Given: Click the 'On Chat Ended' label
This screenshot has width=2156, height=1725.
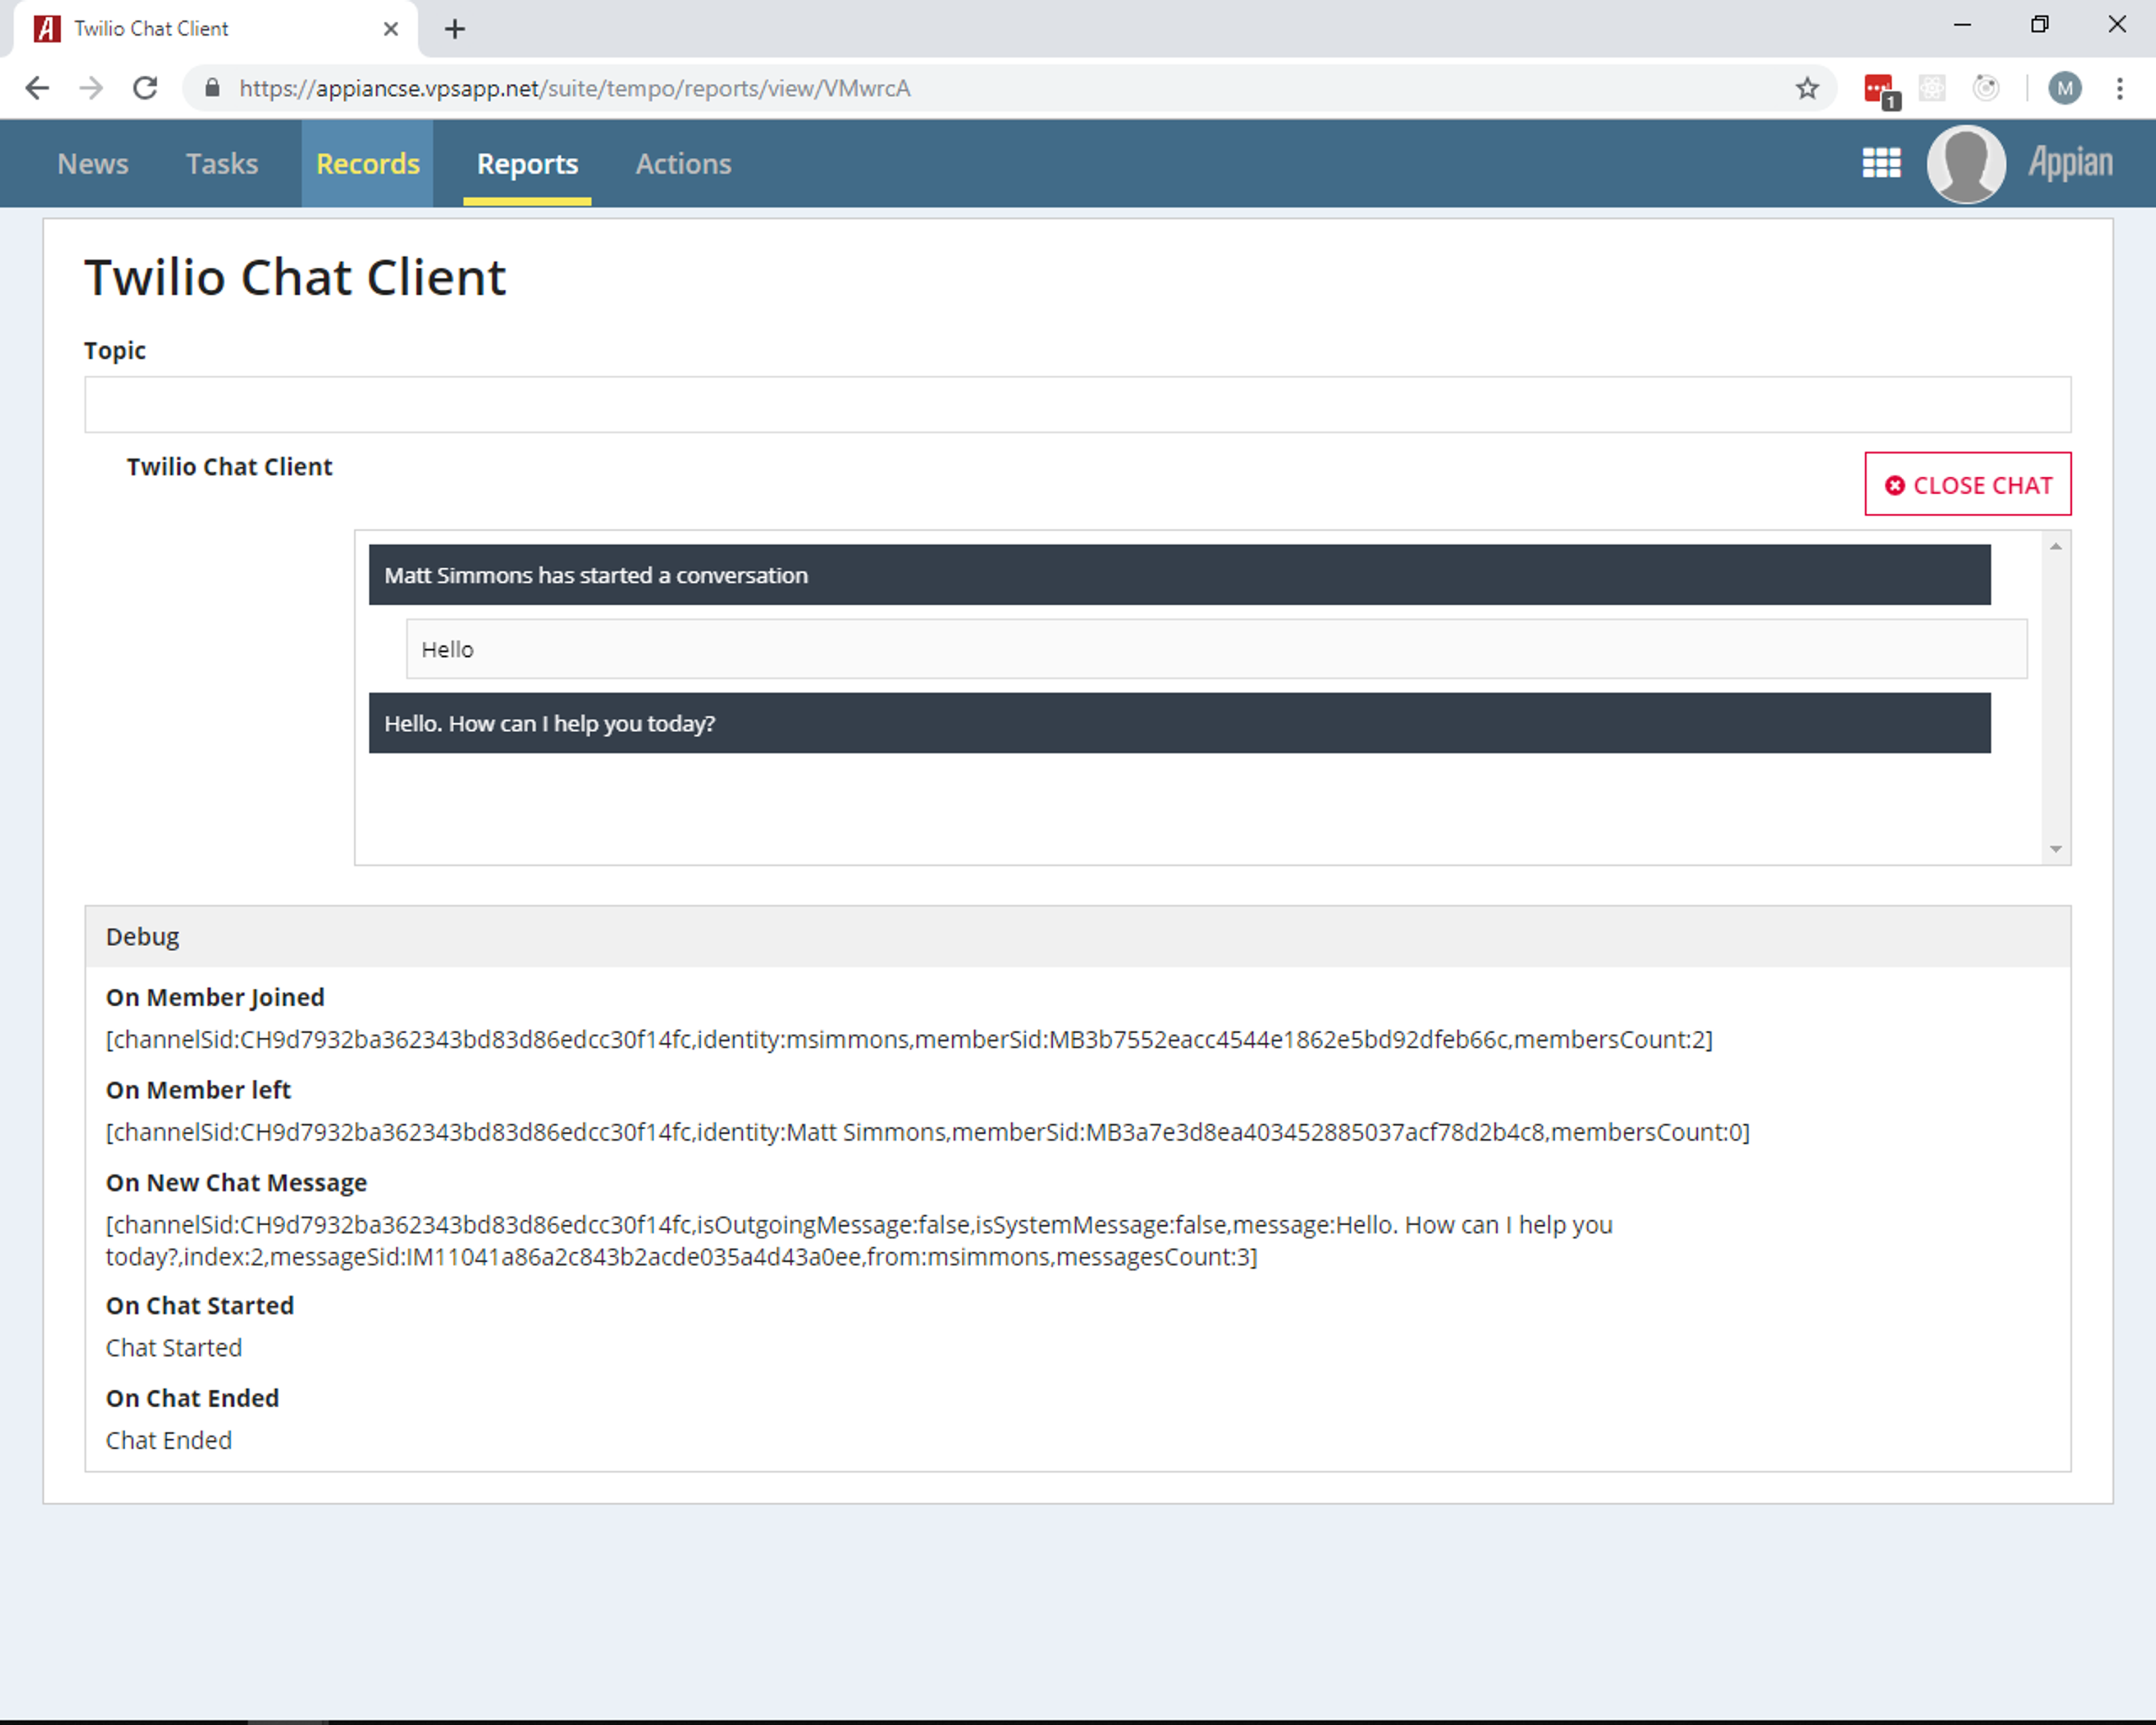Looking at the screenshot, I should 192,1398.
